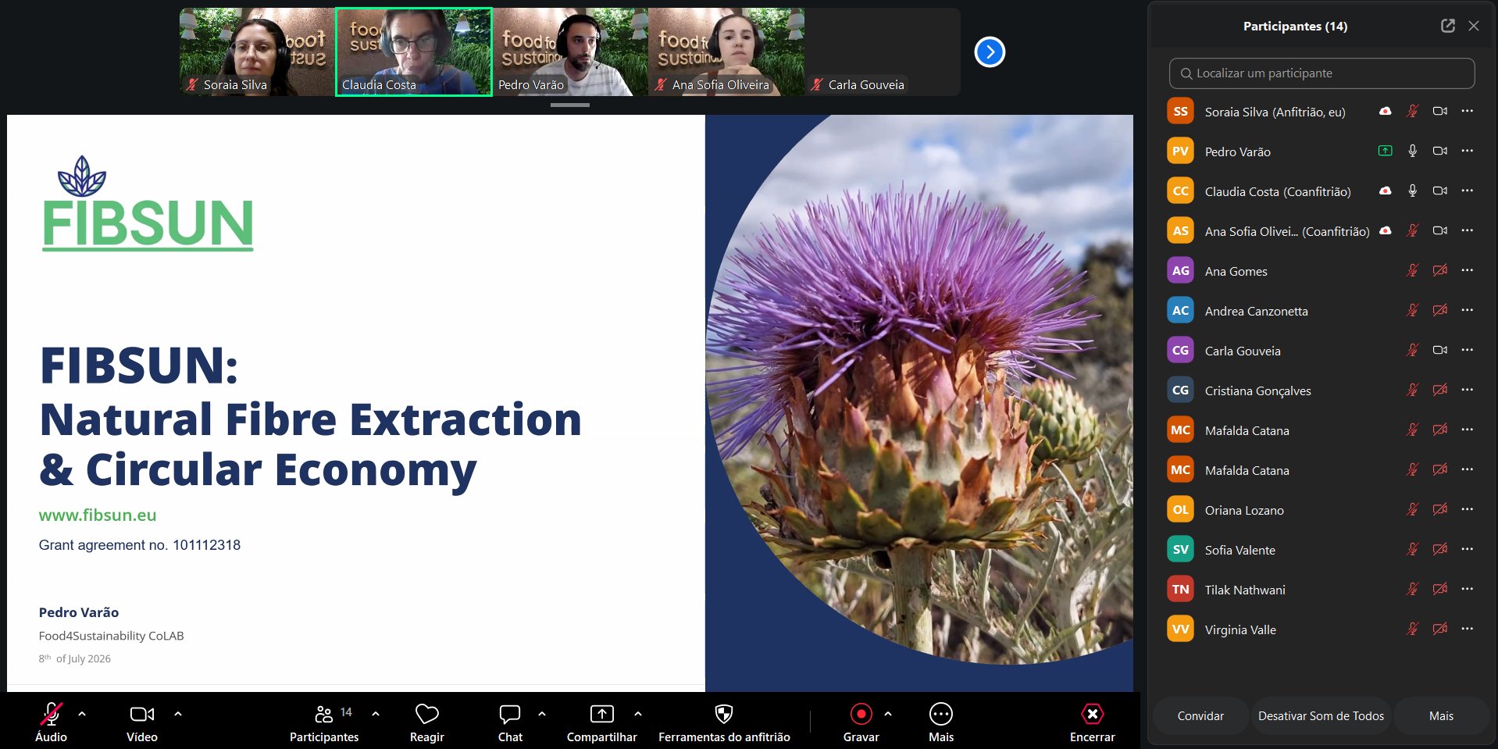
Task: Open more options for Soraia Silva
Action: (x=1468, y=111)
